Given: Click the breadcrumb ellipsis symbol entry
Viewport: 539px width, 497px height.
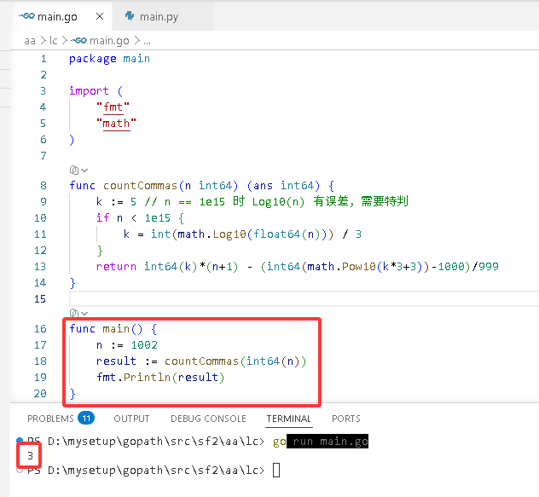Looking at the screenshot, I should tap(148, 41).
